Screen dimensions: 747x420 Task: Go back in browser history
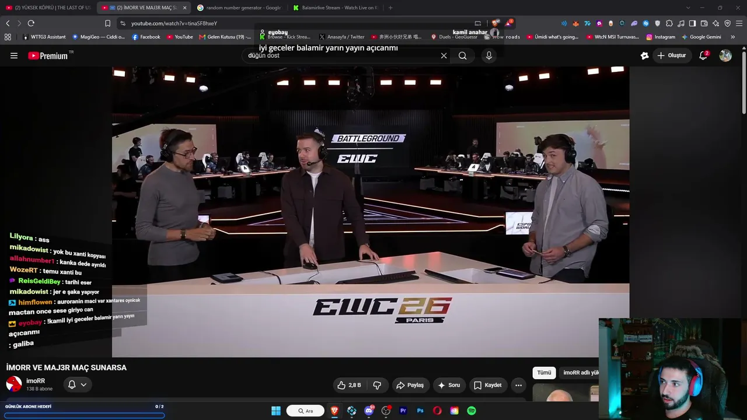pyautogui.click(x=8, y=23)
